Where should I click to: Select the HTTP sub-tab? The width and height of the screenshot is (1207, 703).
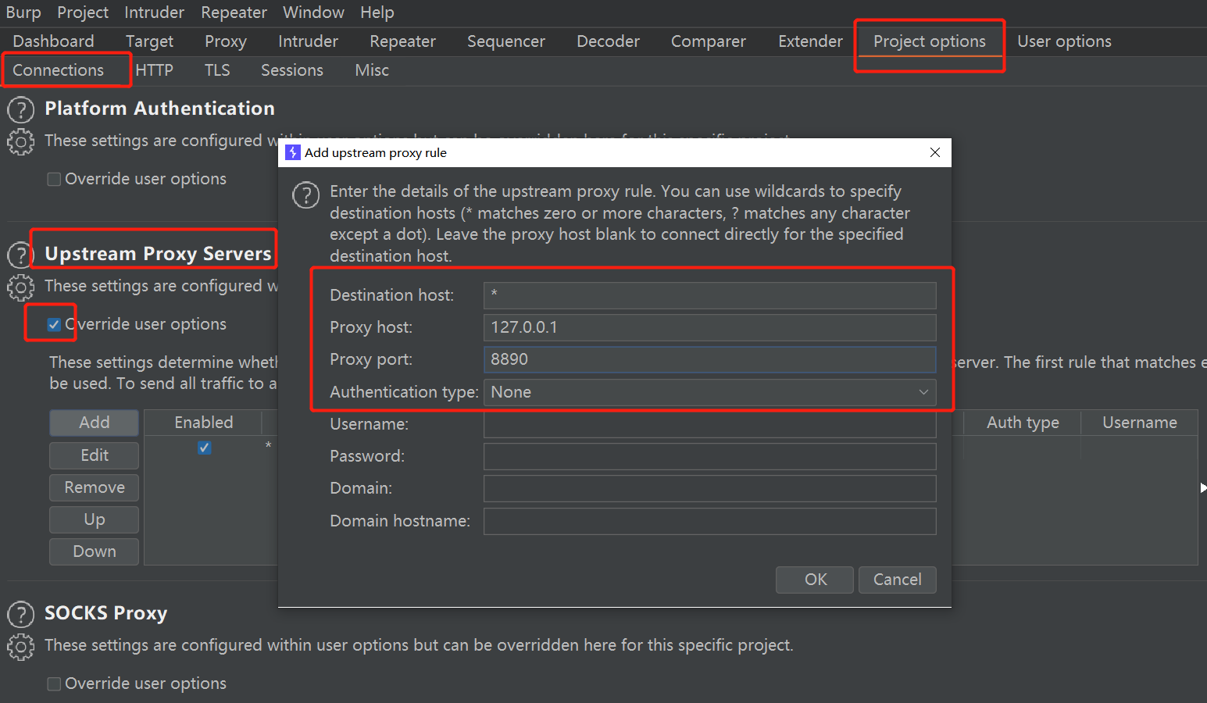(154, 70)
